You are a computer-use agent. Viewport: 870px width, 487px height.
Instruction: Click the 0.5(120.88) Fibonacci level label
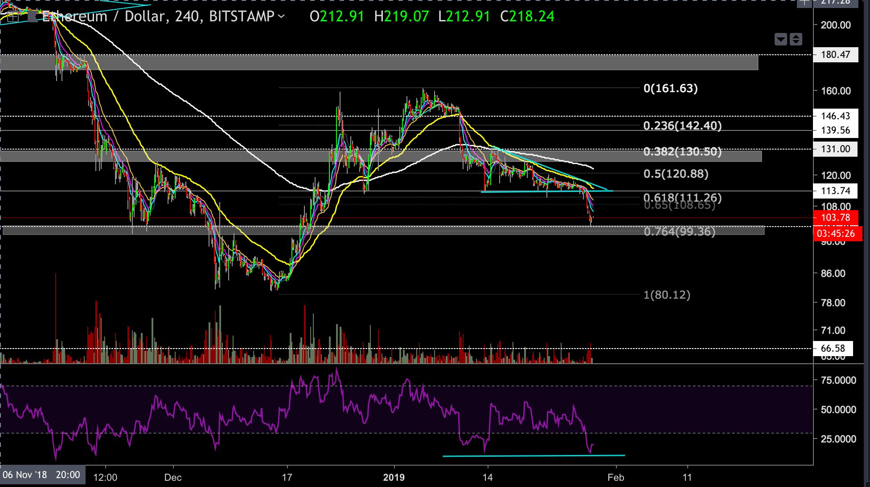coord(676,174)
